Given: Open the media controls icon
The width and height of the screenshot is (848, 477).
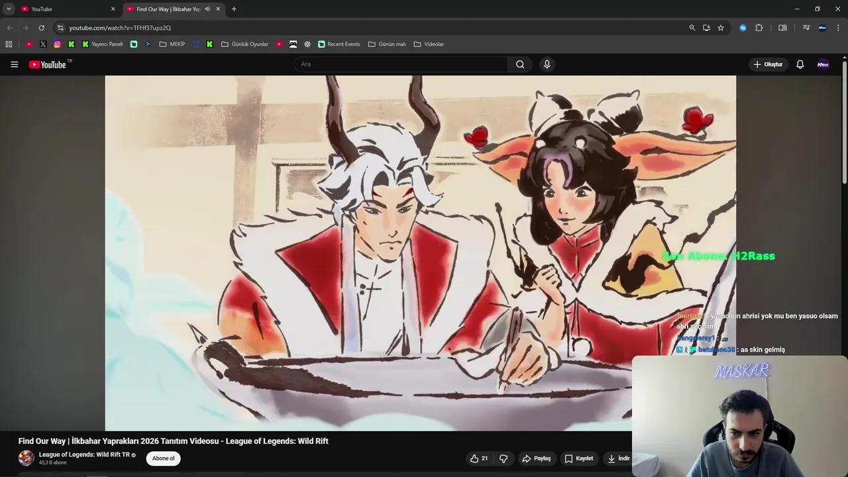Looking at the screenshot, I should 806,28.
